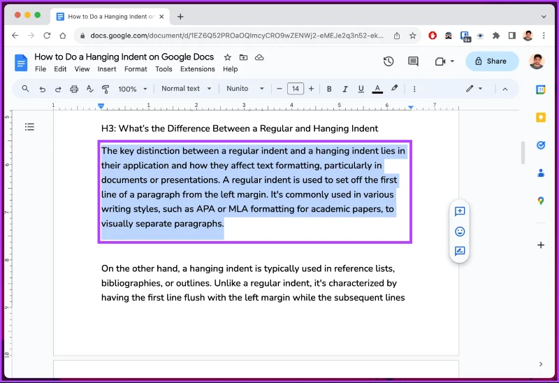Open version history clock icon
Viewport: 559px width, 383px height.
click(389, 62)
